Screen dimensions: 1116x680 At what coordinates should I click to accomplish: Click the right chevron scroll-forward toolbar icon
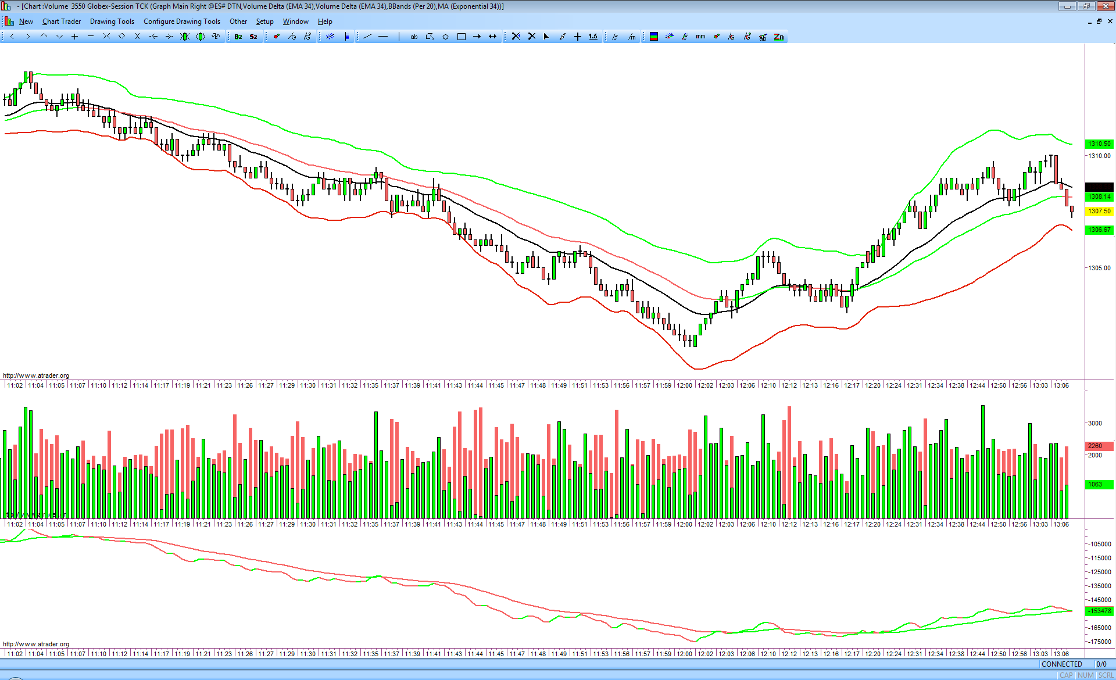[28, 37]
